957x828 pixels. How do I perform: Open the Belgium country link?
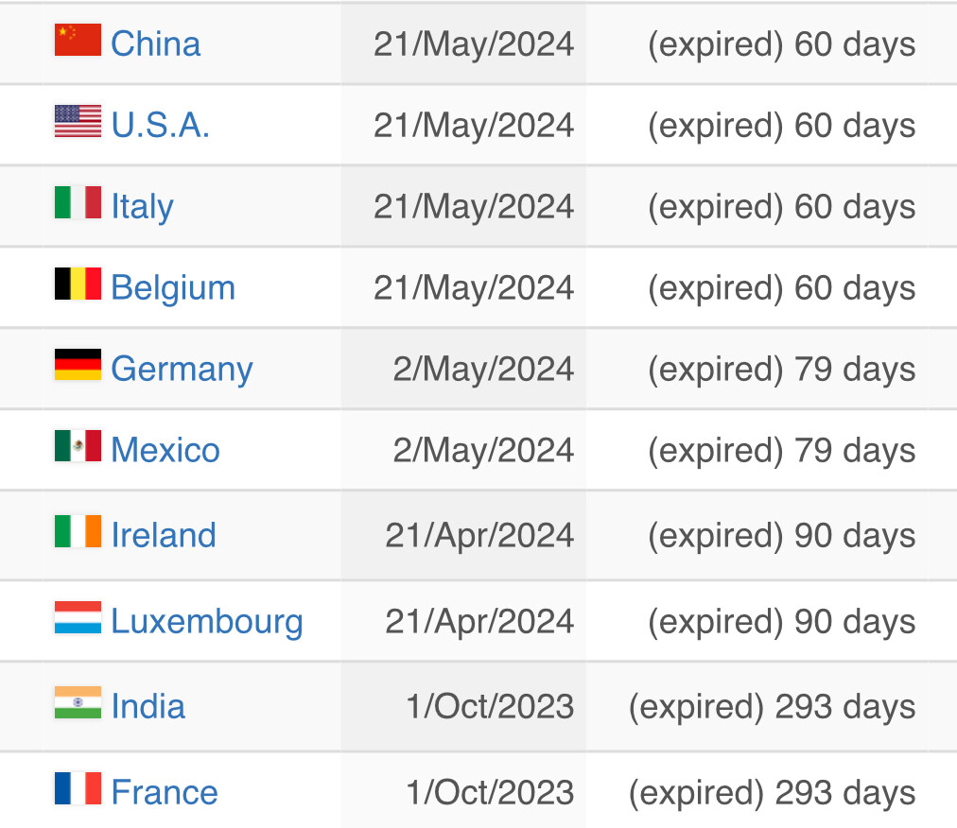click(173, 288)
